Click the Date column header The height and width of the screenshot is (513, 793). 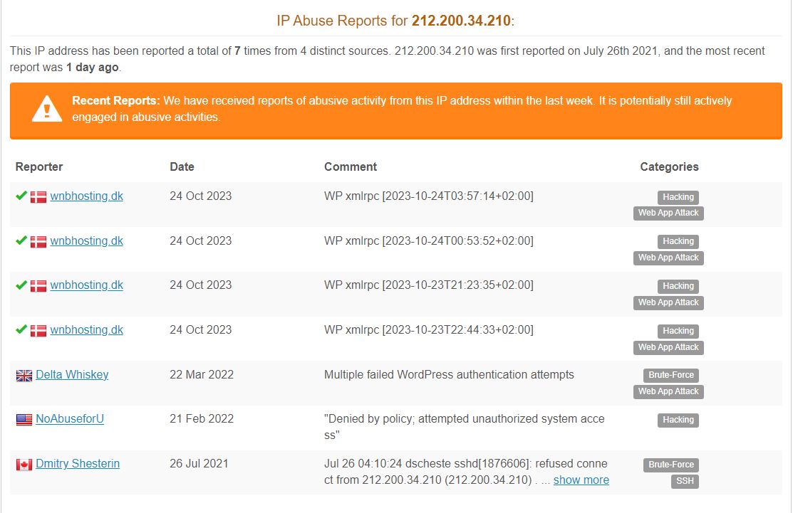[182, 166]
